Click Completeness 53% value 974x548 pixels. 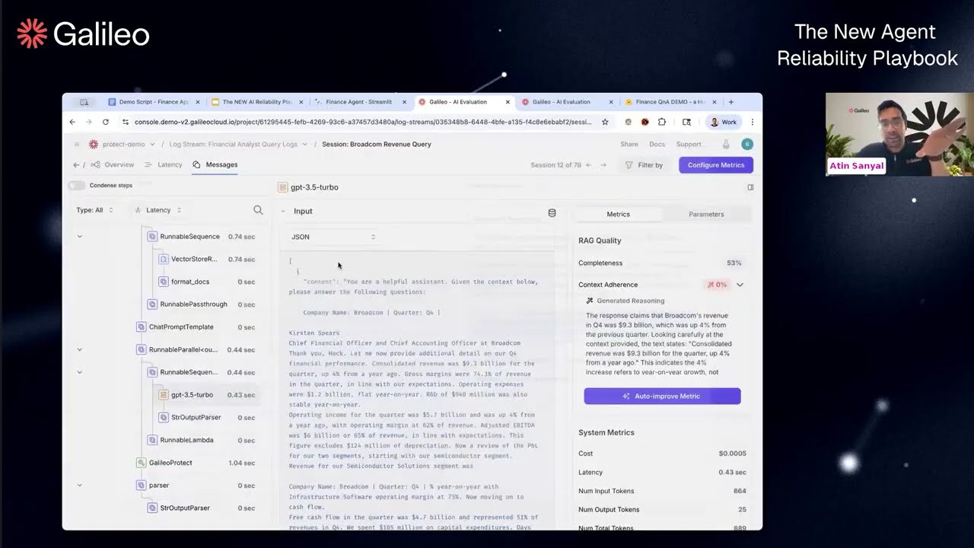click(734, 263)
